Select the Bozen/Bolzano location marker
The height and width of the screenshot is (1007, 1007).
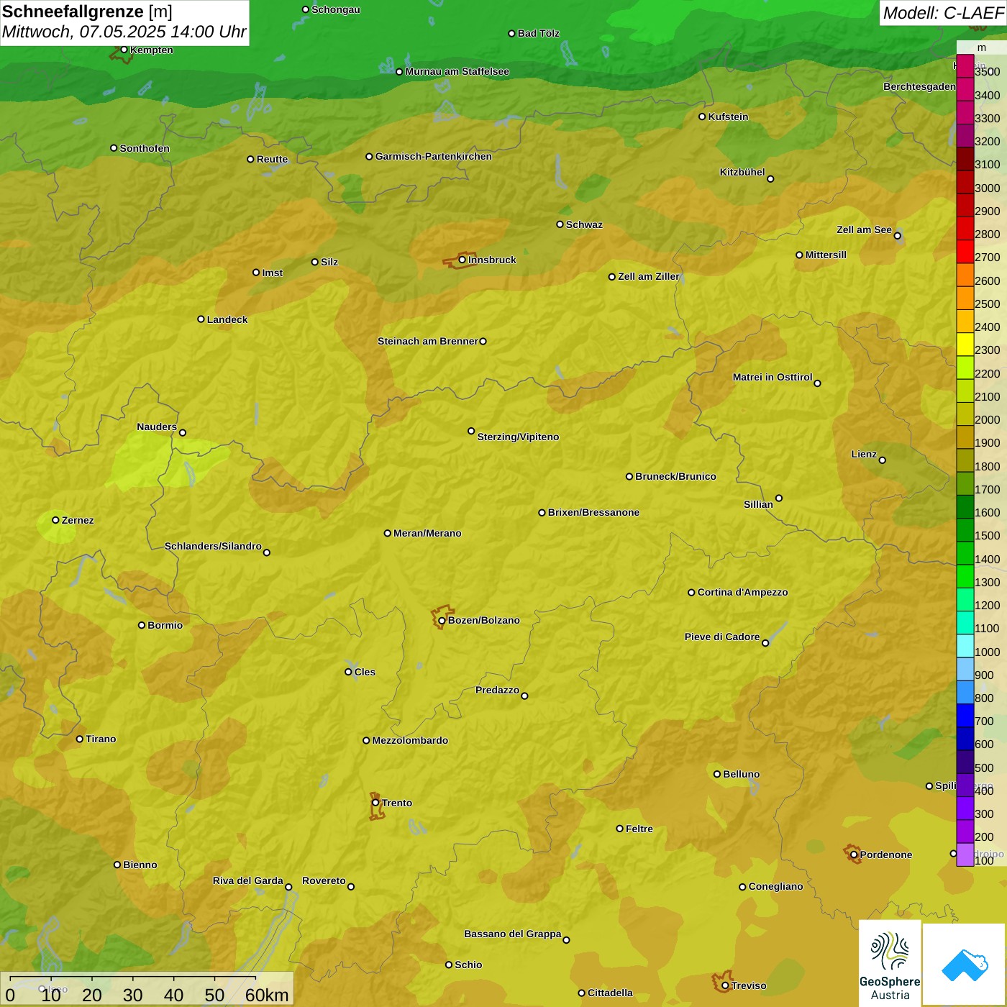tap(442, 621)
